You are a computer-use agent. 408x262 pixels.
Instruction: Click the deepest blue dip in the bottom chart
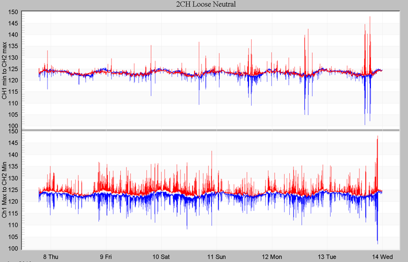(378, 219)
